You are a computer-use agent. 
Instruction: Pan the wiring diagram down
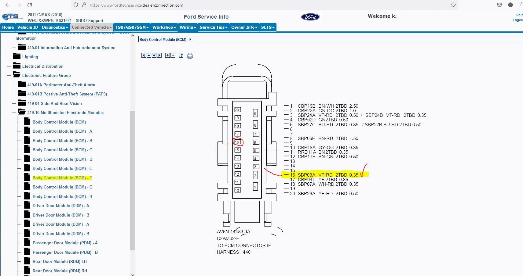(x=154, y=56)
